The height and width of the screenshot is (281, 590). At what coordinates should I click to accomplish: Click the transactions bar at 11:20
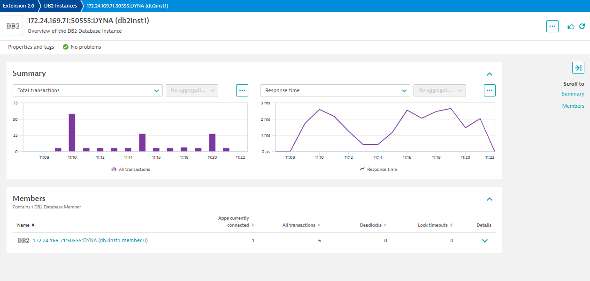(212, 142)
